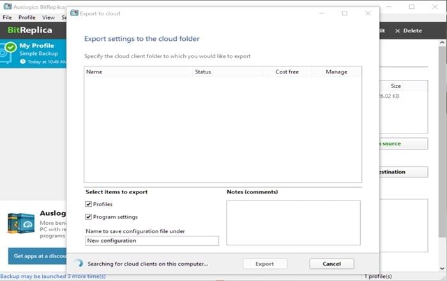Cancel the Export to cloud dialog
The image size is (447, 281).
[x=332, y=264]
